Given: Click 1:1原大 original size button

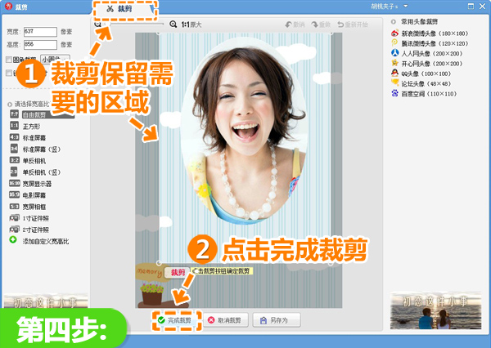Looking at the screenshot, I should click(191, 25).
